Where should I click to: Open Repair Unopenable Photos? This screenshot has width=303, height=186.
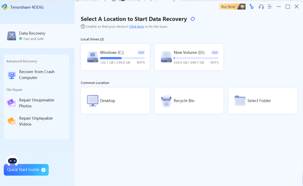36,103
